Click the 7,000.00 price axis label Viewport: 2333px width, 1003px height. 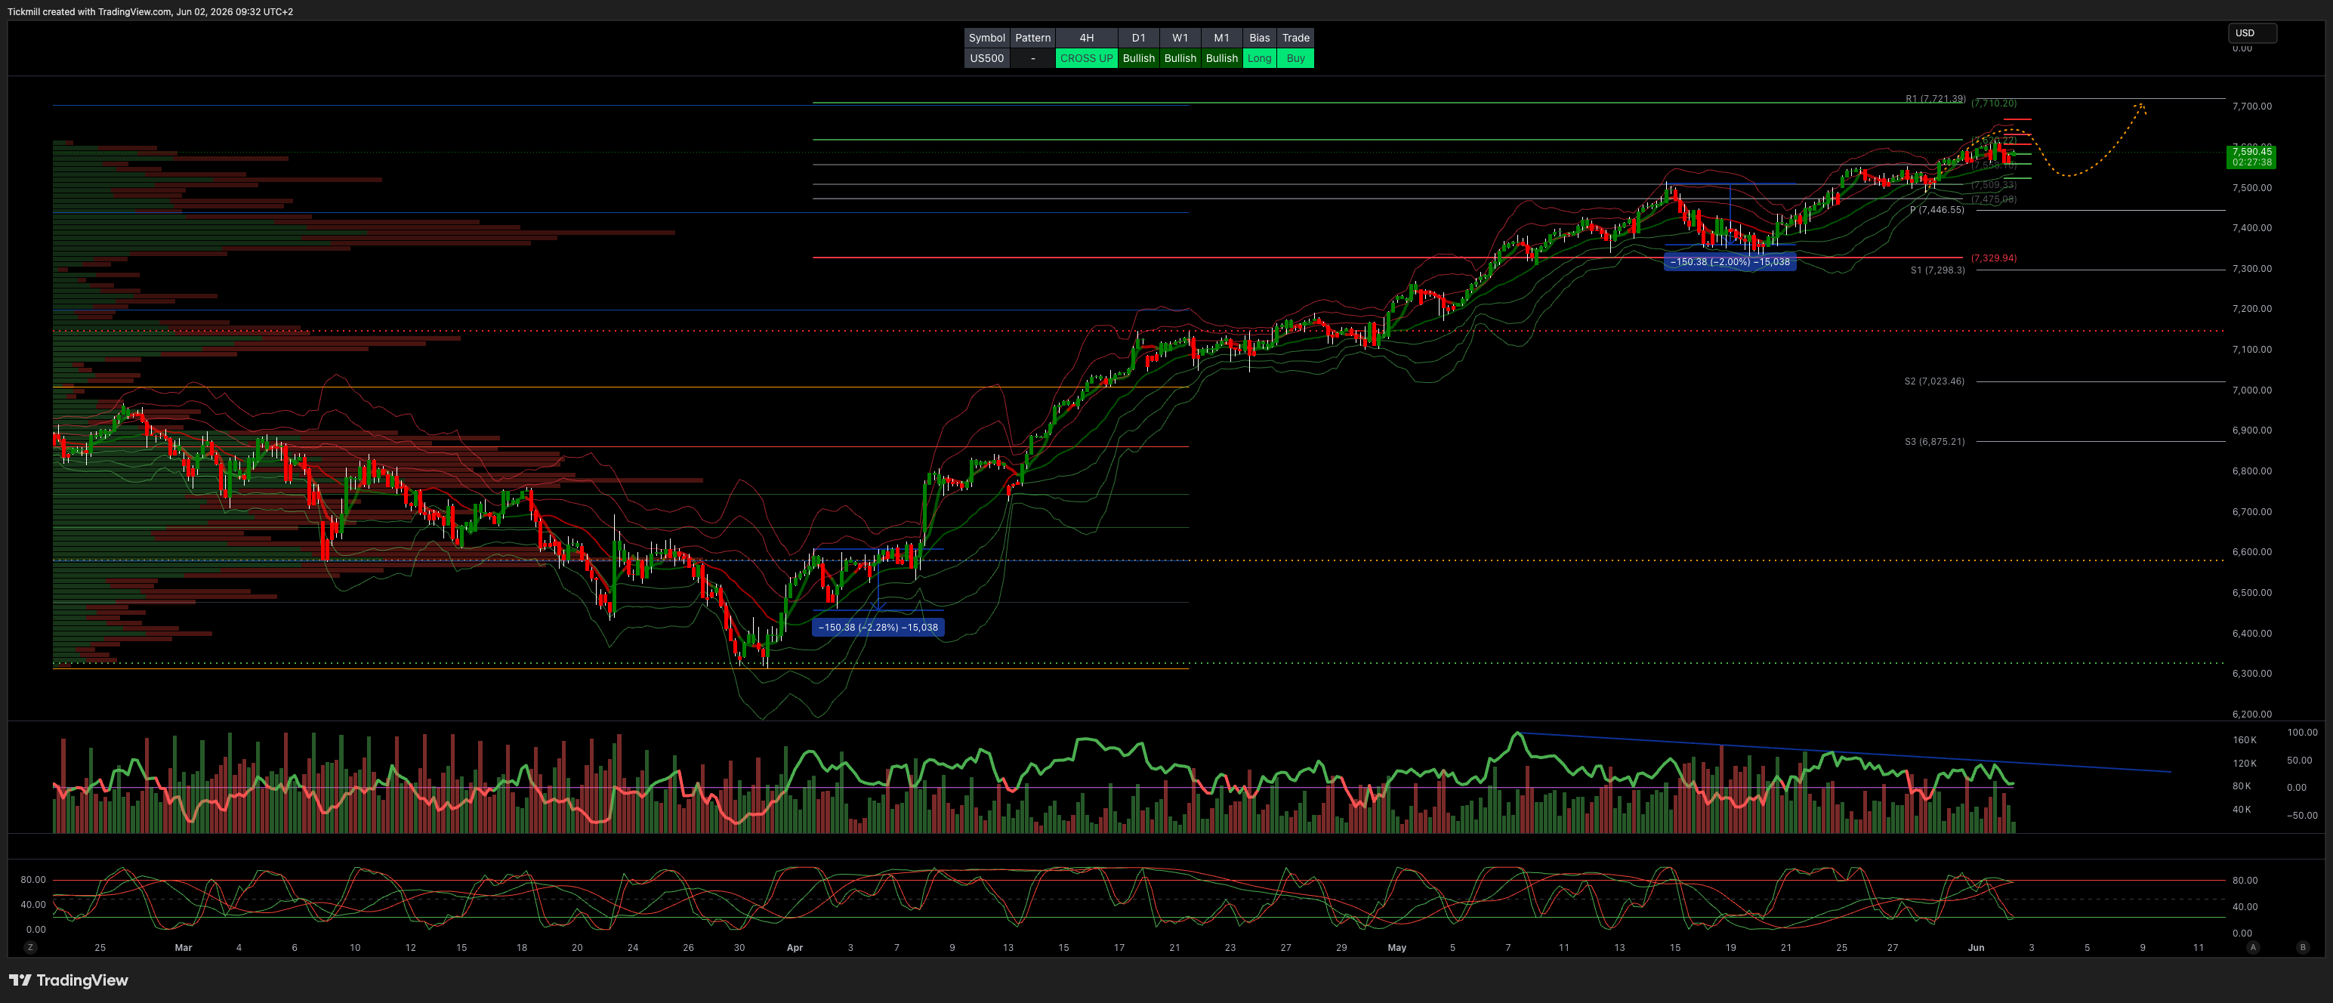pos(2251,390)
